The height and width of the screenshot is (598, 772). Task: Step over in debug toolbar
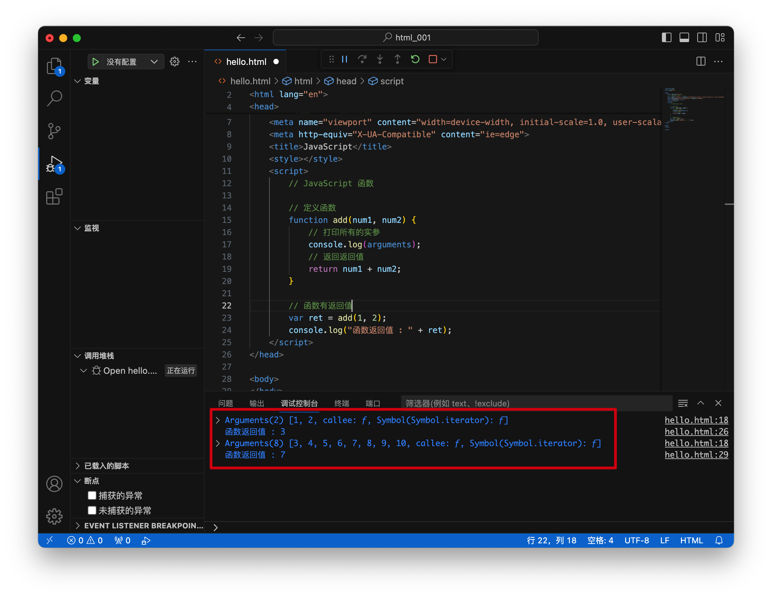(362, 59)
